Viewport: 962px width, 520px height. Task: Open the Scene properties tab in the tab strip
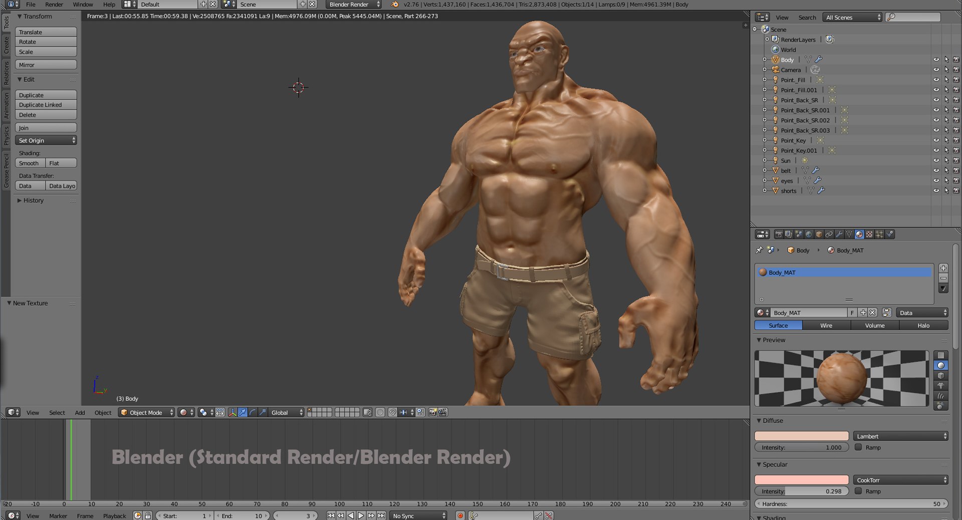point(799,234)
